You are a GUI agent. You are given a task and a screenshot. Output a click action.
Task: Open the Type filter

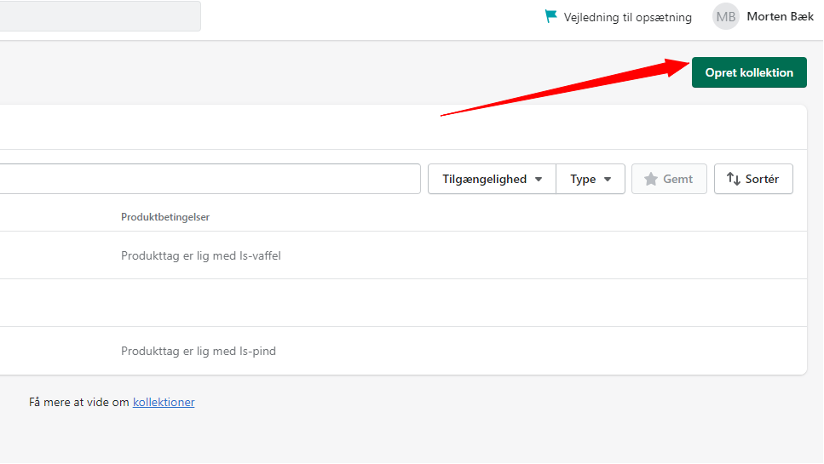[x=591, y=179]
